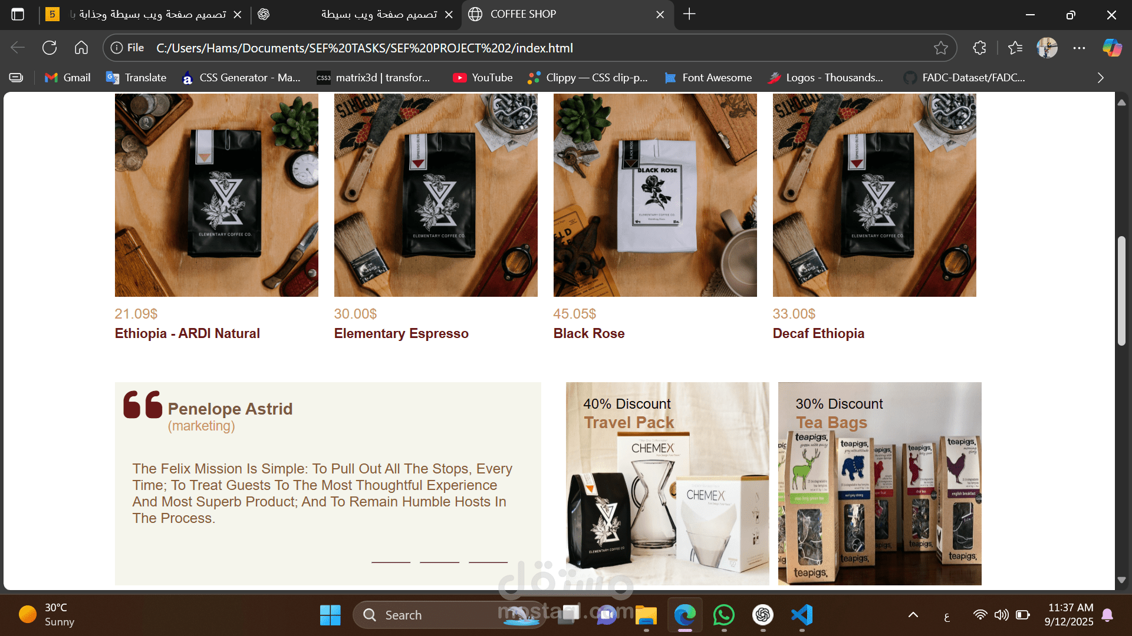The width and height of the screenshot is (1132, 636).
Task: Open the weather widget showing 30°C Sunny
Action: tap(47, 615)
